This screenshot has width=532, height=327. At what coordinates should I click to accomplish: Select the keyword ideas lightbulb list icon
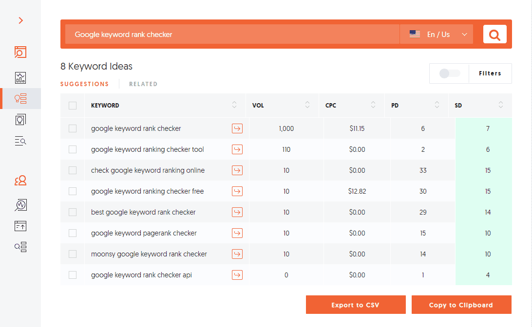20,99
